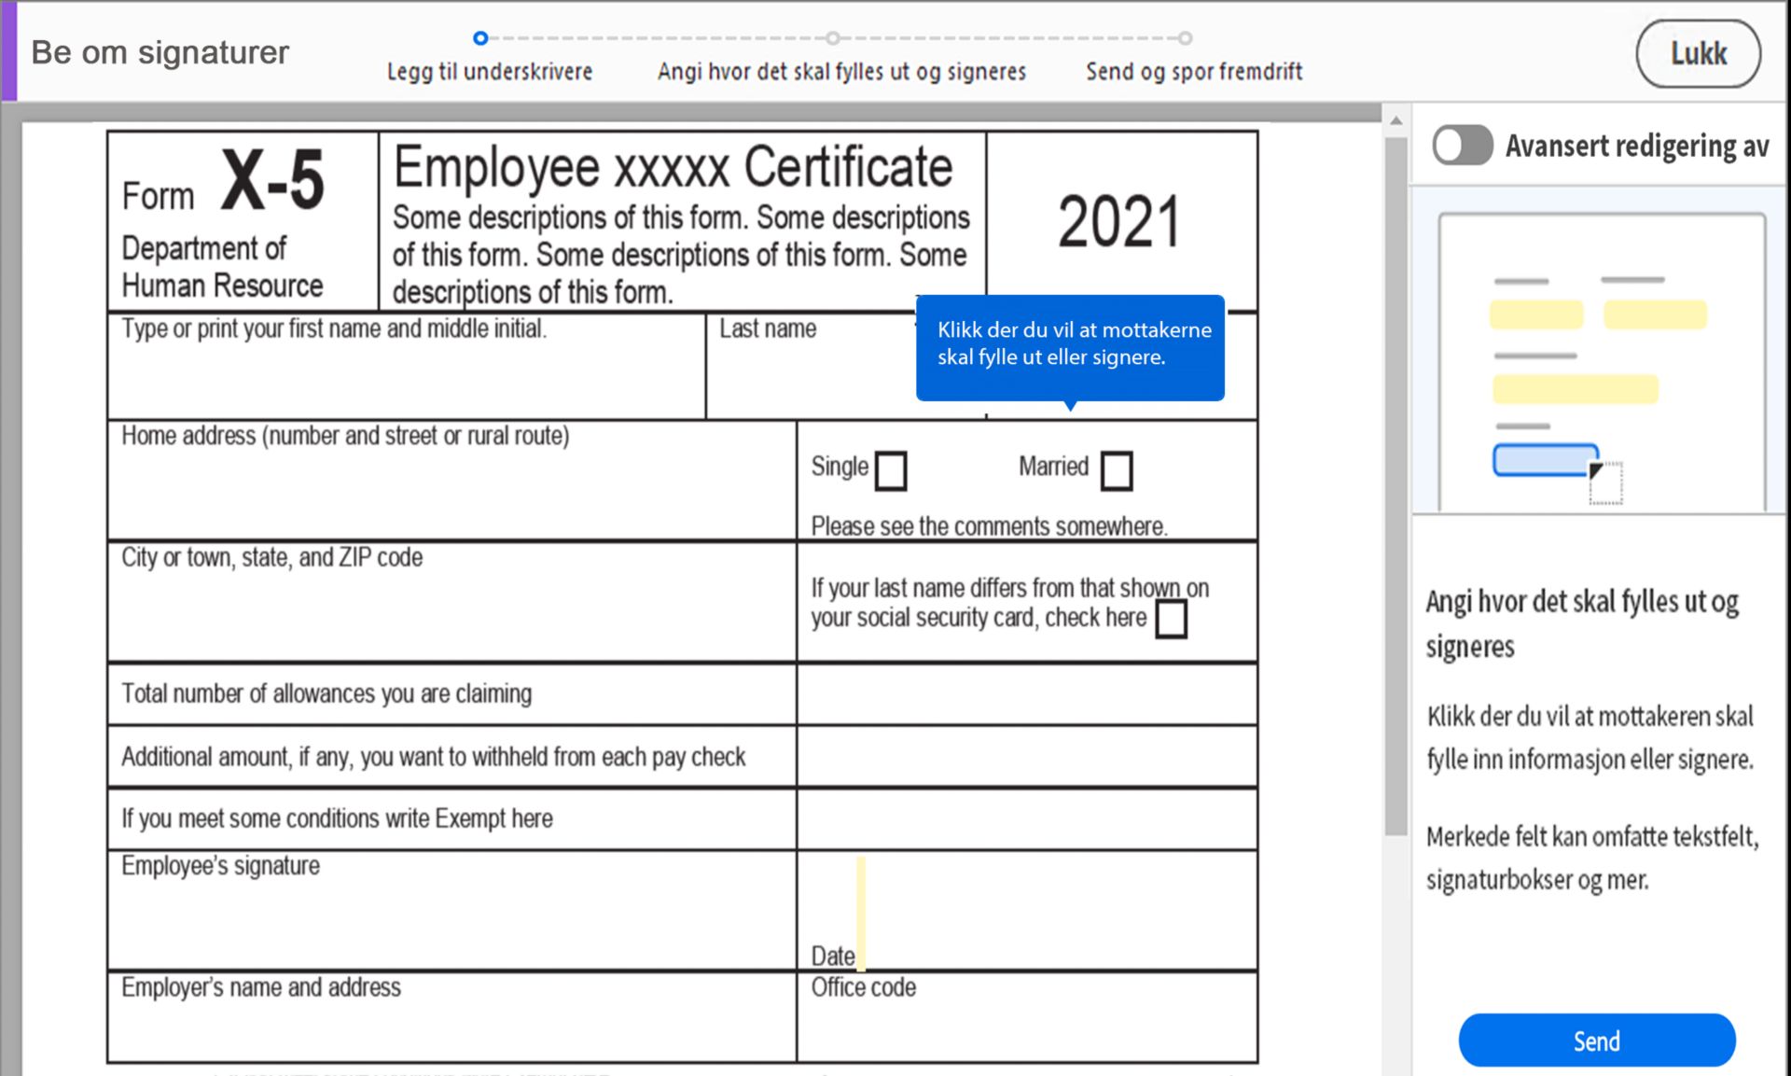Screen dimensions: 1791x1076
Task: Select Angi hvor det skal fylles ut step
Action: pos(841,72)
